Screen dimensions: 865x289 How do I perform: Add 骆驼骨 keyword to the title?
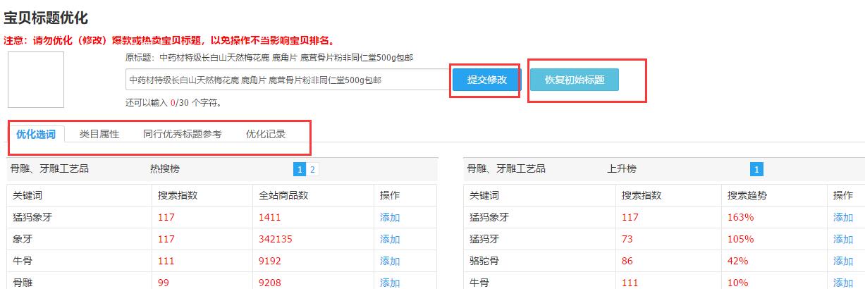pos(843,262)
